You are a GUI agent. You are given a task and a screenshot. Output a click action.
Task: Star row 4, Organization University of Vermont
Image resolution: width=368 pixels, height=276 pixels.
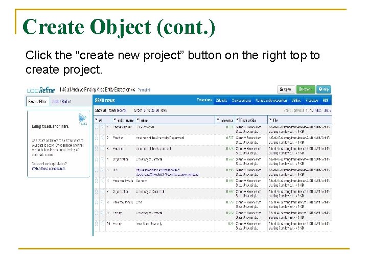96,159
